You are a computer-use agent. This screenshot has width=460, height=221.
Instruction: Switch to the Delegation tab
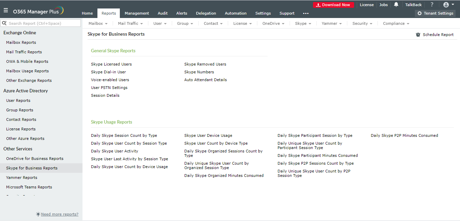point(206,13)
